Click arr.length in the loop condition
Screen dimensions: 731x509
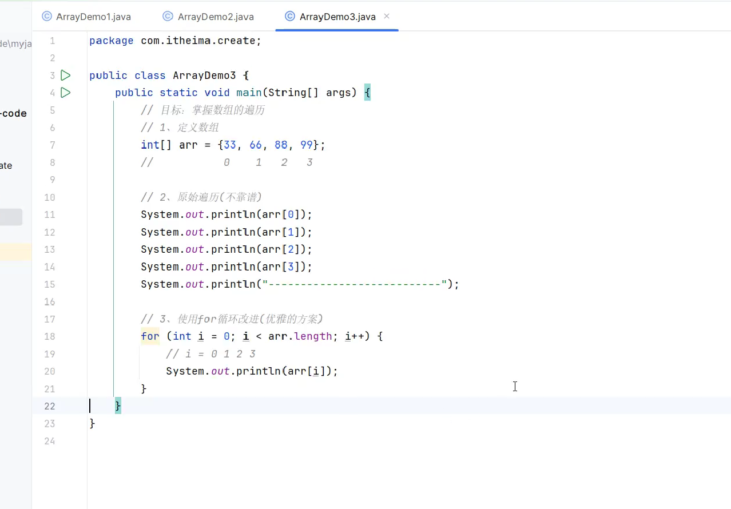click(x=300, y=336)
